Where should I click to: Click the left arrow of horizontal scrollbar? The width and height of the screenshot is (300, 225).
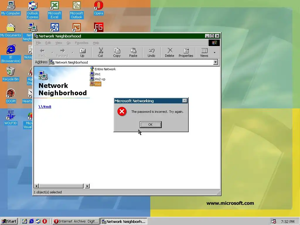pyautogui.click(x=36, y=186)
